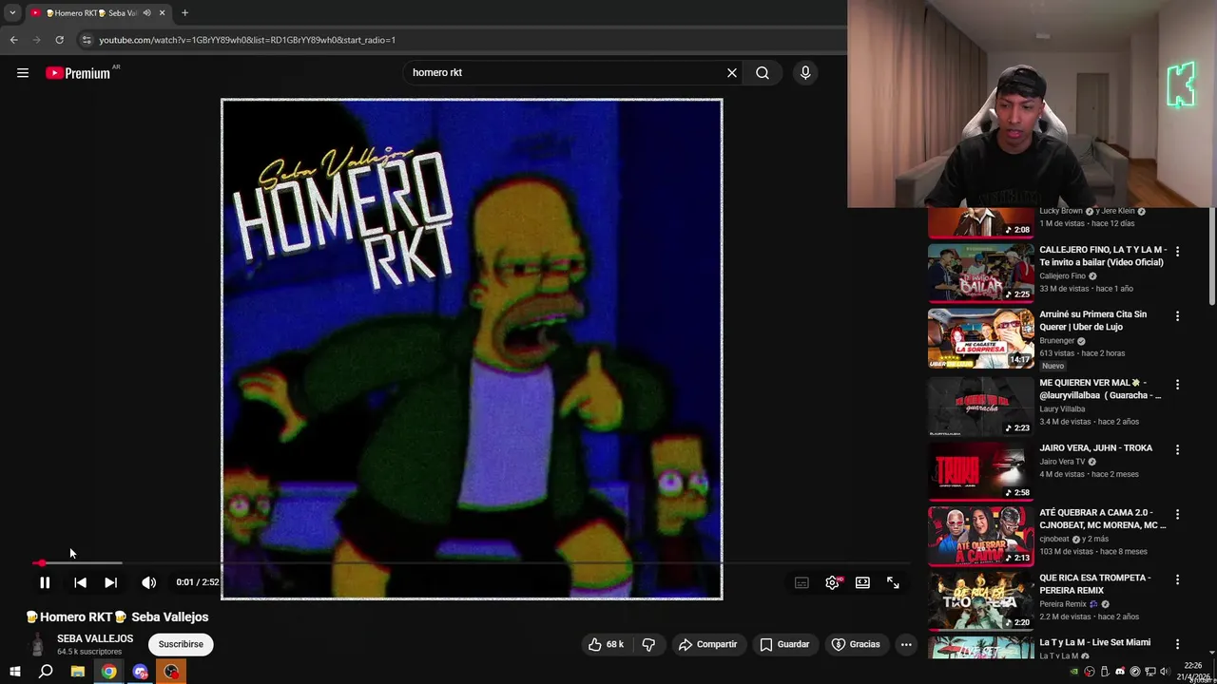Open options for QUE RICA ESA TROMPETA

click(1177, 579)
